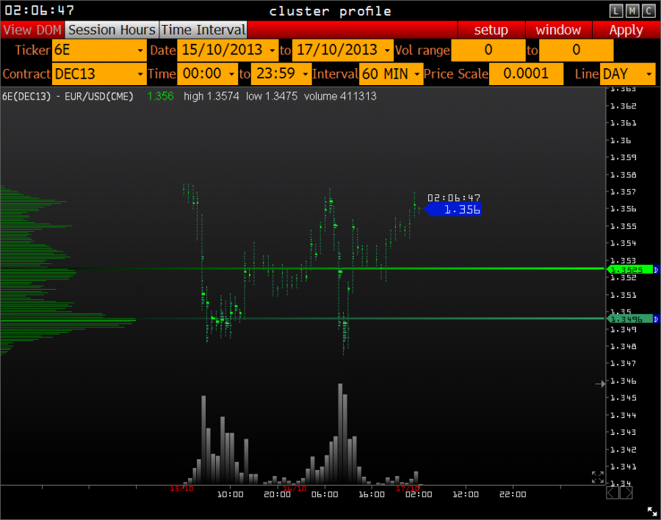
Task: Click the fit-chart expand arrows icon
Action: [x=598, y=477]
